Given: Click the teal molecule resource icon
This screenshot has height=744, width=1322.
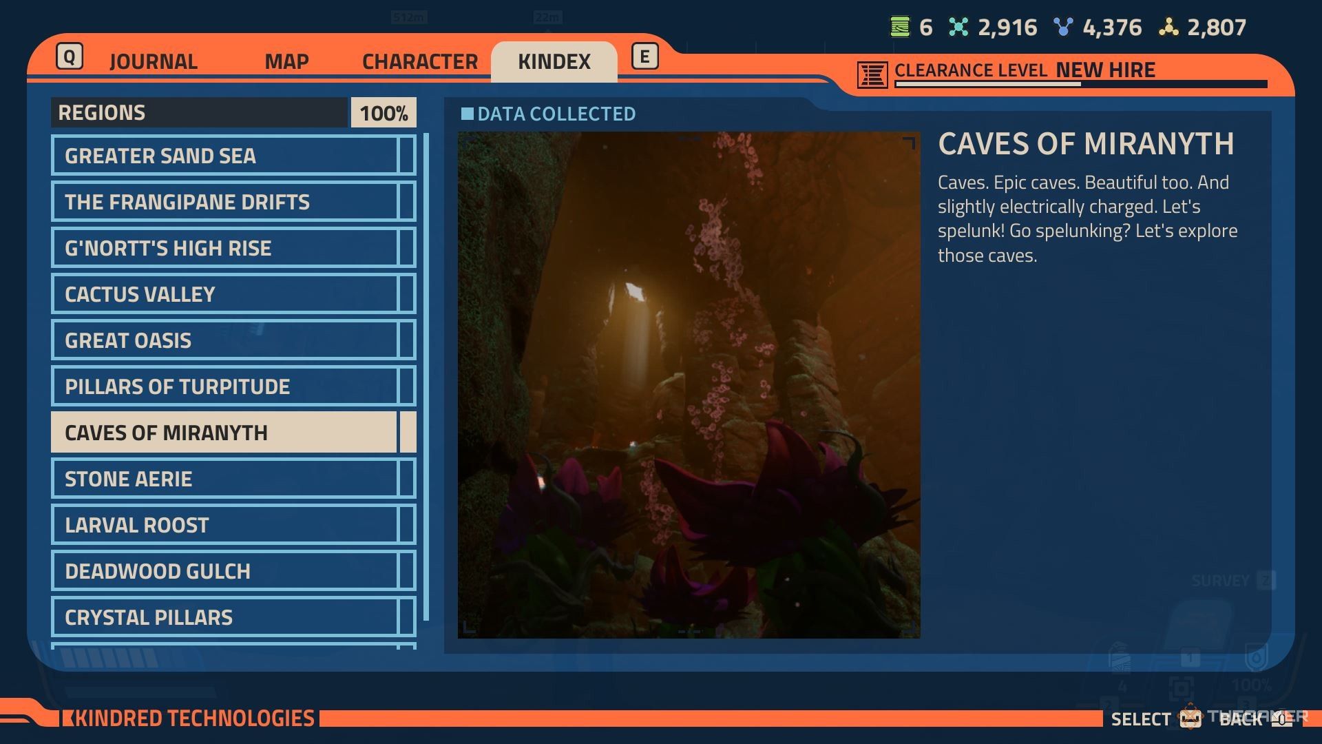Looking at the screenshot, I should pyautogui.click(x=958, y=27).
